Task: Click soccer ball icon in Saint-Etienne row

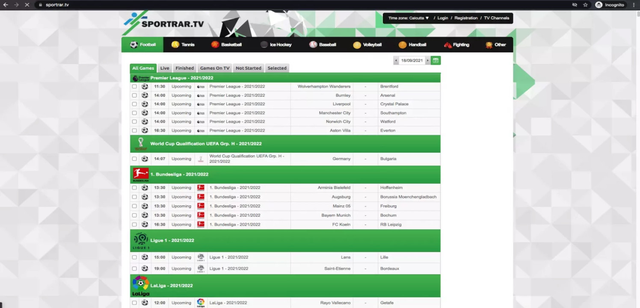Action: [x=145, y=269]
